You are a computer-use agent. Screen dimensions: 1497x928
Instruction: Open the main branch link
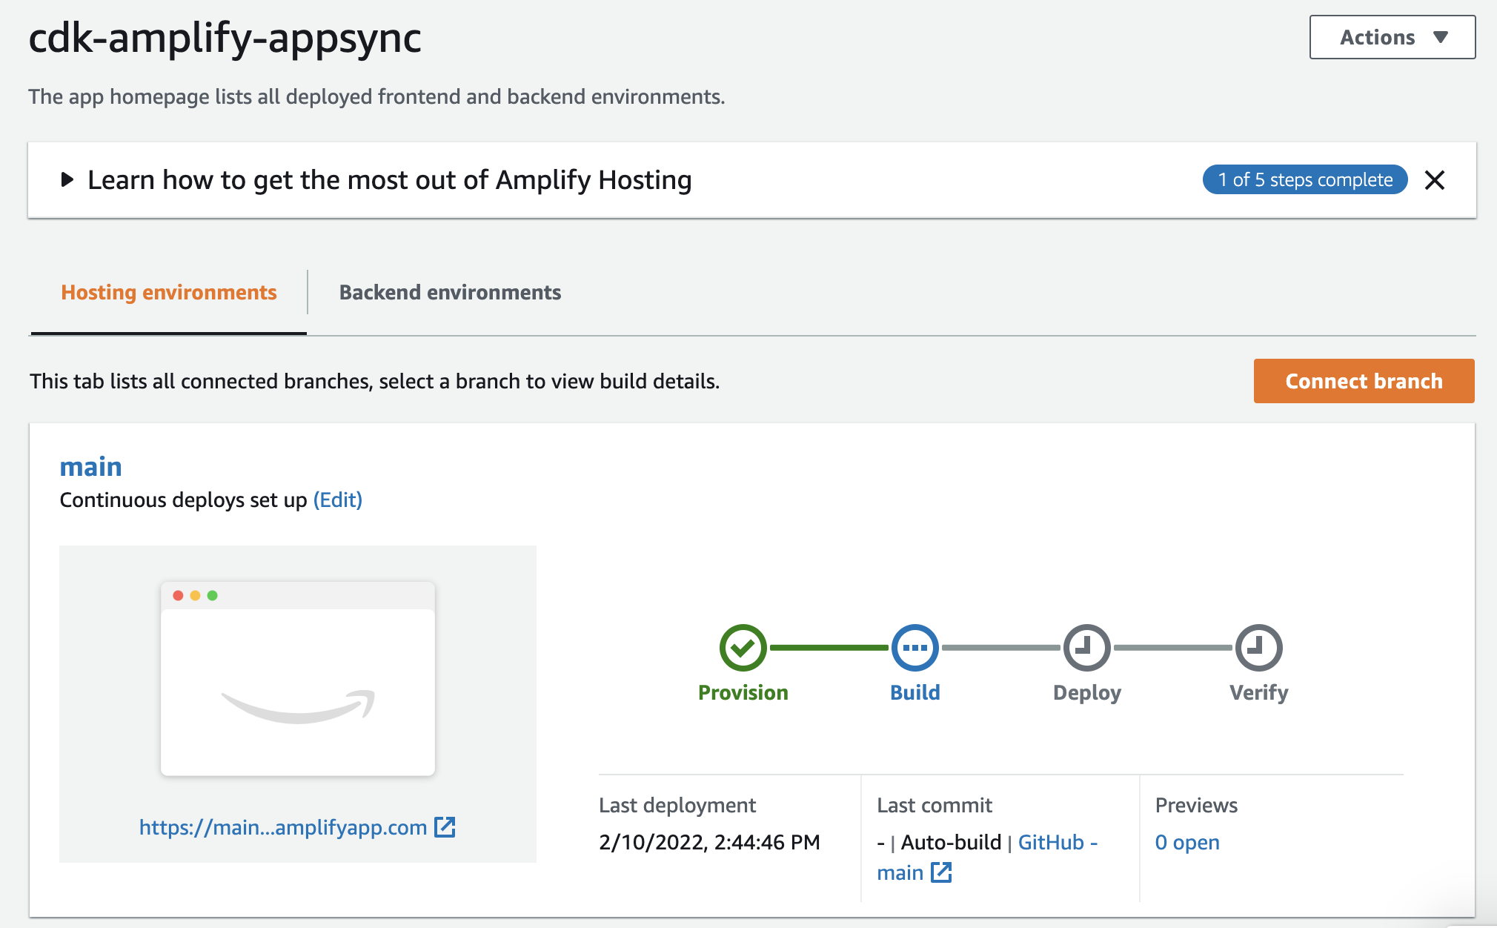pos(90,466)
